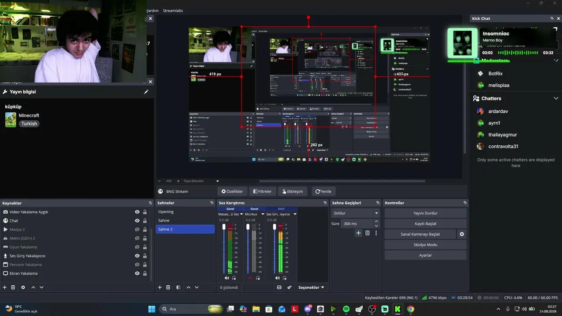This screenshot has height=316, width=562.
Task: Click the Kaydı Başlat button
Action: pyautogui.click(x=425, y=223)
